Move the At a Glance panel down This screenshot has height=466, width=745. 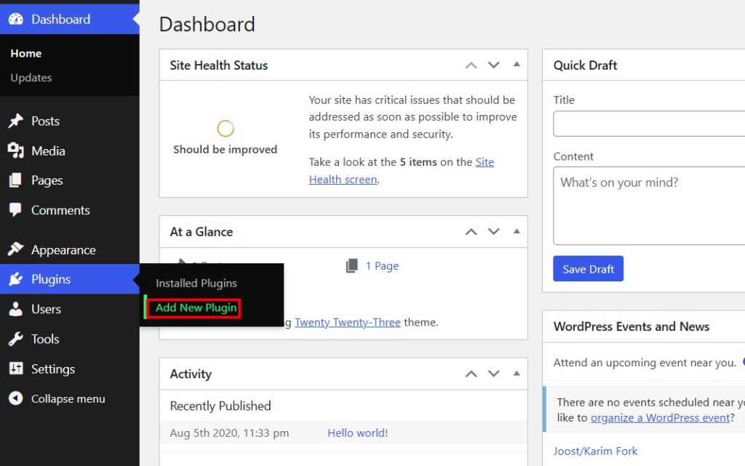[494, 231]
